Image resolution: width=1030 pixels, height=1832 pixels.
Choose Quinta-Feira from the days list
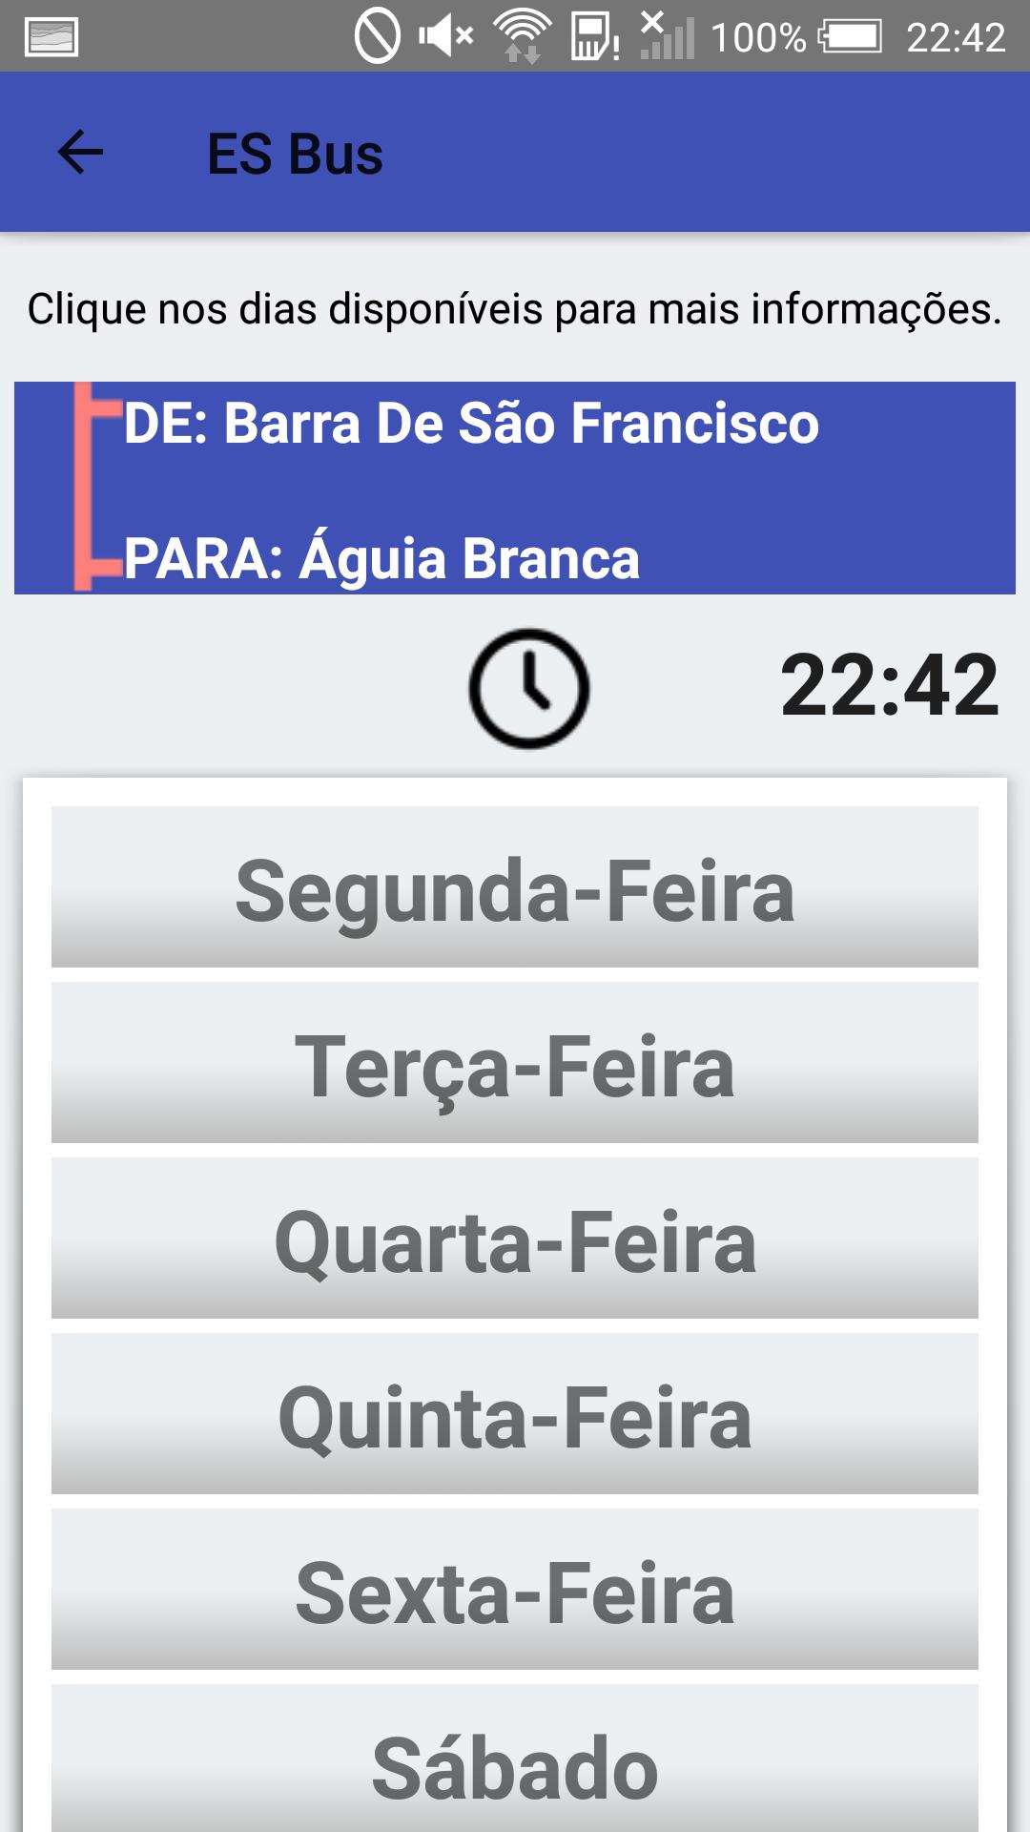pos(515,1414)
